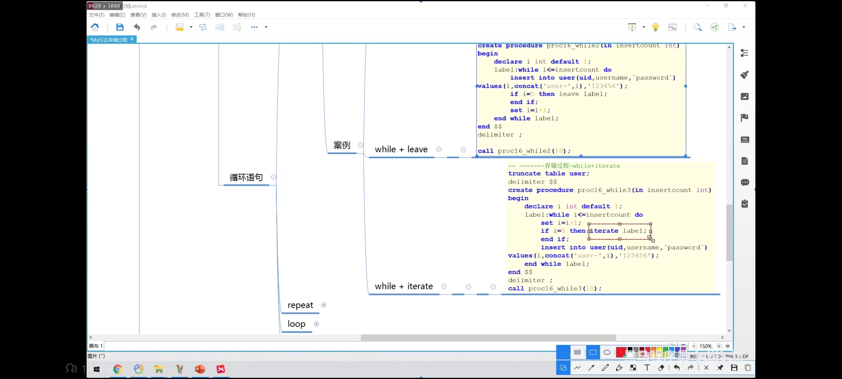
Task: Collapse the 循环语句 topic branch
Action: [274, 177]
